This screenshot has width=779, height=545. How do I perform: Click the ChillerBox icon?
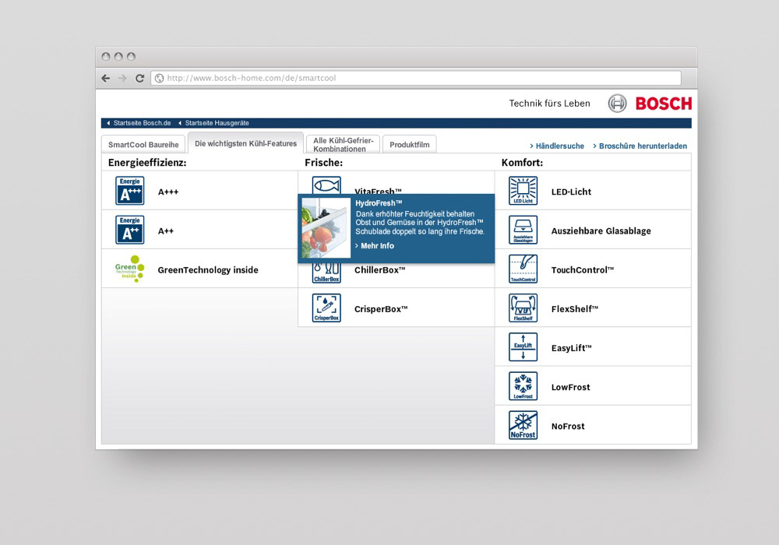326,273
